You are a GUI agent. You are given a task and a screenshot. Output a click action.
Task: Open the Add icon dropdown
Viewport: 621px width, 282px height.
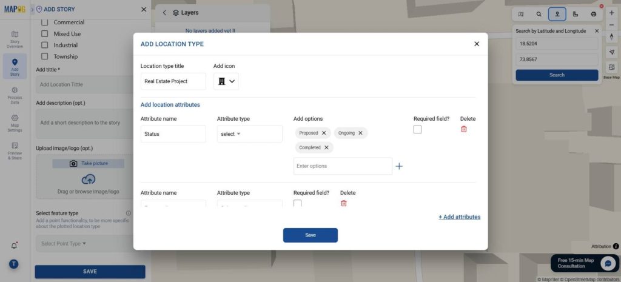[x=226, y=81]
